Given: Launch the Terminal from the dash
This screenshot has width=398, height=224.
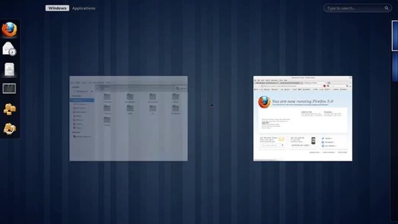Looking at the screenshot, I should pos(9,88).
